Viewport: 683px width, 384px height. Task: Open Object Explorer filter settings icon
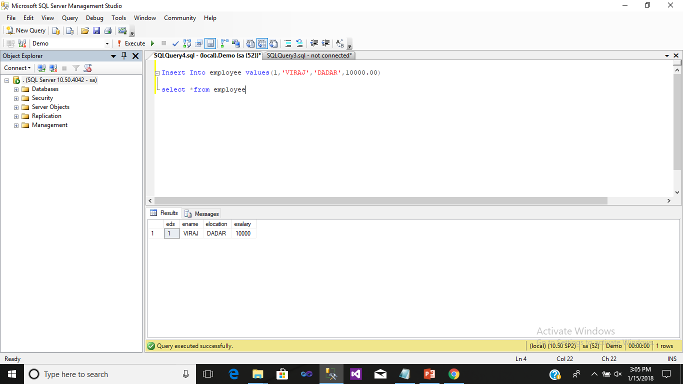pyautogui.click(x=75, y=68)
